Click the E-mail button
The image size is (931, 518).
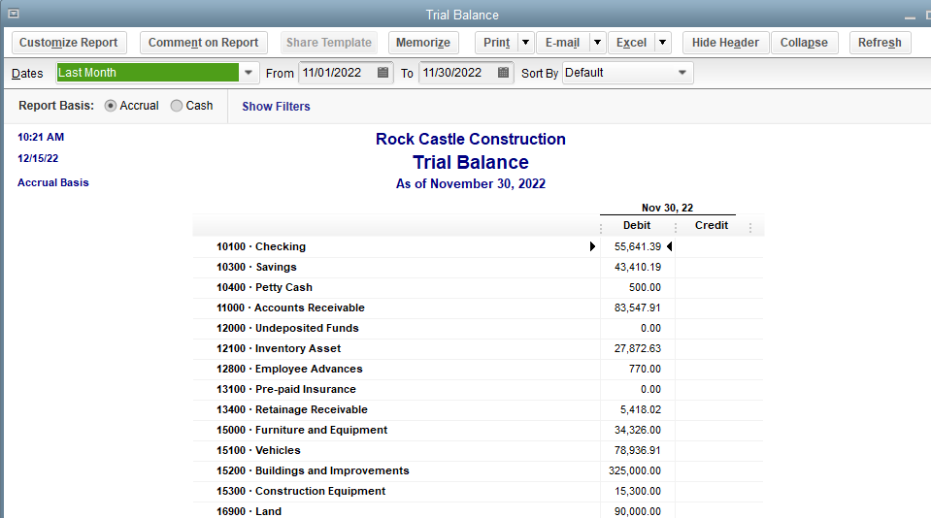562,43
